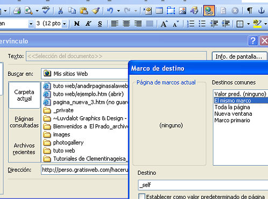Click the Redo arrow icon

point(128,11)
